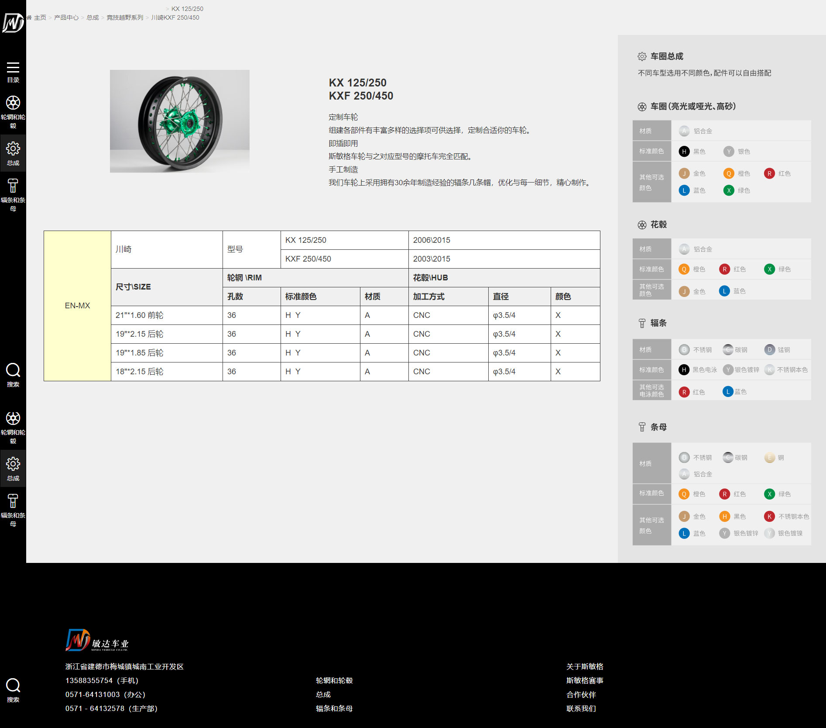Open upper 辐条和条母 spoke icon in sidebar
The height and width of the screenshot is (728, 826).
click(13, 186)
